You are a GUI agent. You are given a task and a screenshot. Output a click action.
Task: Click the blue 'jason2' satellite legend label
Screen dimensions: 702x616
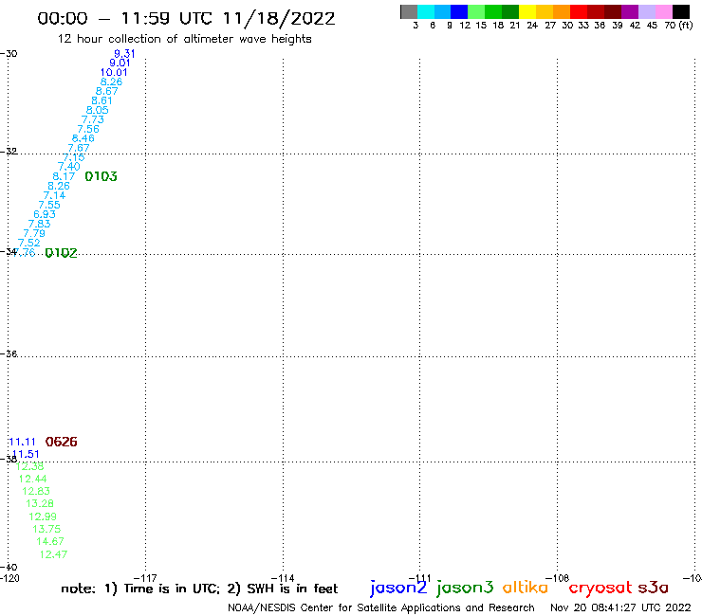(x=398, y=588)
